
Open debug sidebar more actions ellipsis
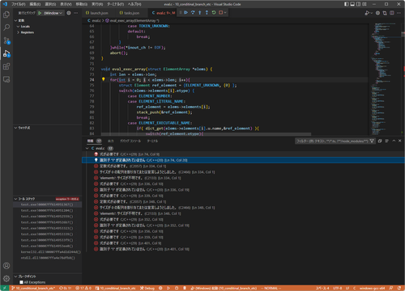click(76, 13)
